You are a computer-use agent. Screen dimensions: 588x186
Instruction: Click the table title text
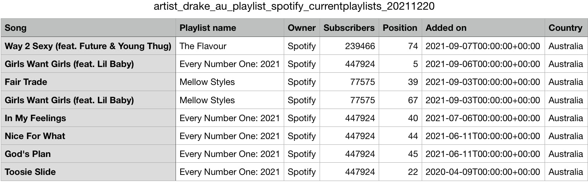click(294, 6)
